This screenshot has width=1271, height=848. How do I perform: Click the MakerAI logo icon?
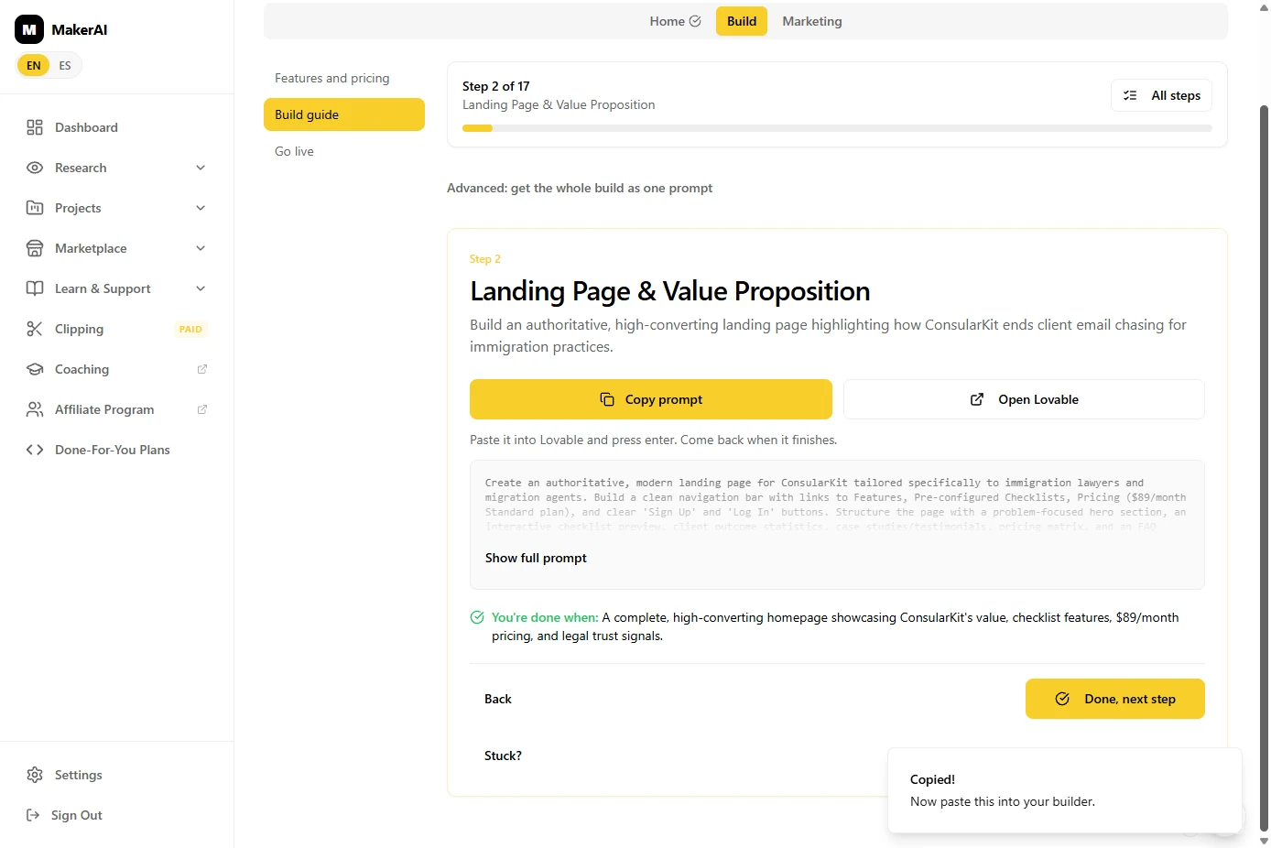(29, 29)
